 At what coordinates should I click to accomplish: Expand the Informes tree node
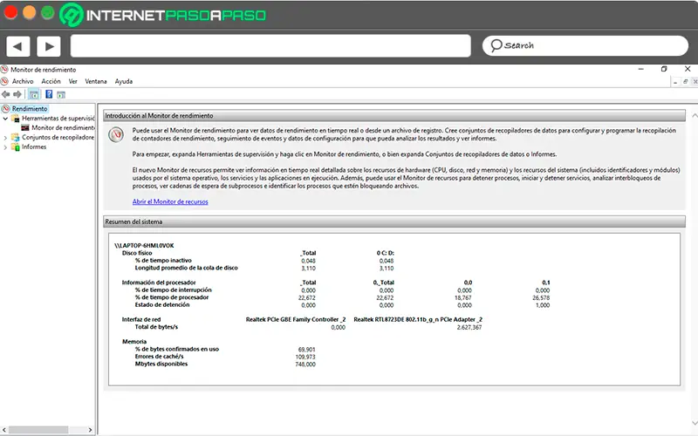tap(5, 147)
